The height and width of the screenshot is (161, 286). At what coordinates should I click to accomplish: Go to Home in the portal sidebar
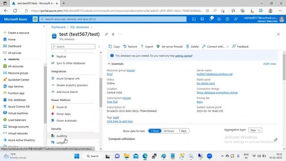click(9, 39)
